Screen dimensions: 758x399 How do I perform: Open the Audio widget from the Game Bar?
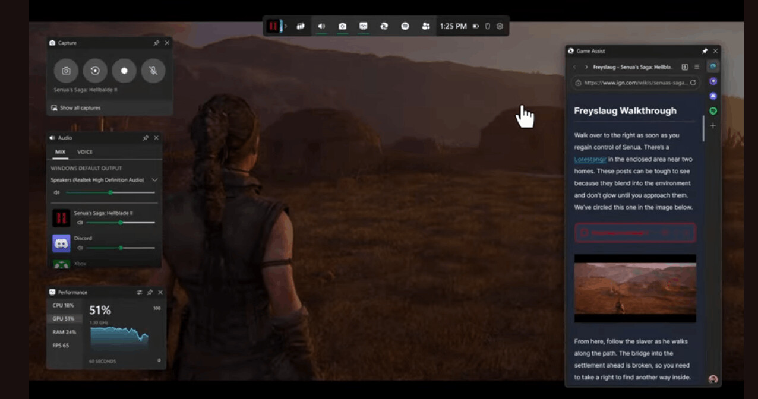tap(321, 26)
